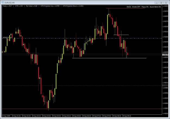Click the 'ATR = 124' readout

19,6
